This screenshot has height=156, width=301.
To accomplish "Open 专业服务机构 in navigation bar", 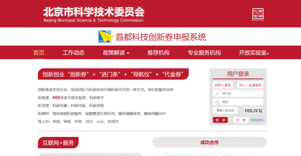I will pos(204,53).
